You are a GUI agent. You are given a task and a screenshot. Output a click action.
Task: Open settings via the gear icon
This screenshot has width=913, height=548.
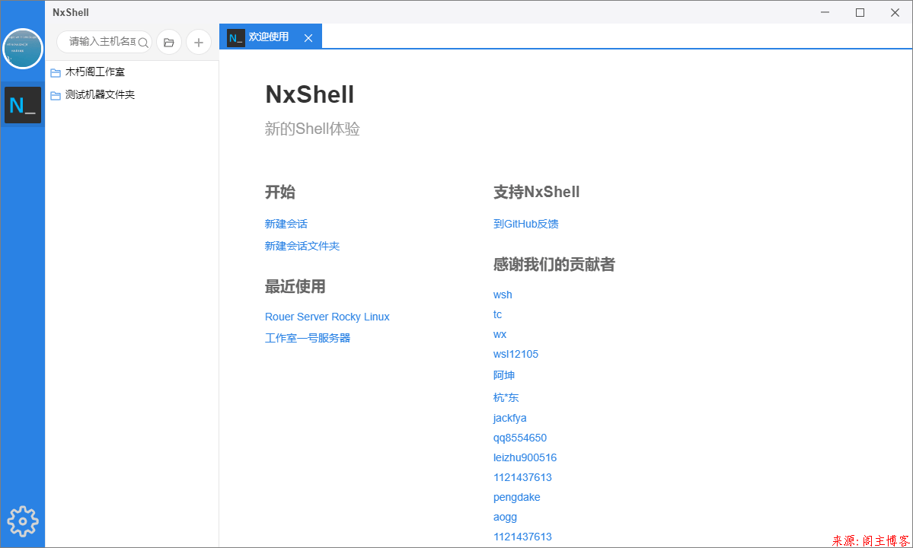[23, 521]
